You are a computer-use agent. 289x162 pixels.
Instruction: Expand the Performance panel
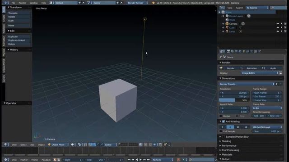pos(229,146)
